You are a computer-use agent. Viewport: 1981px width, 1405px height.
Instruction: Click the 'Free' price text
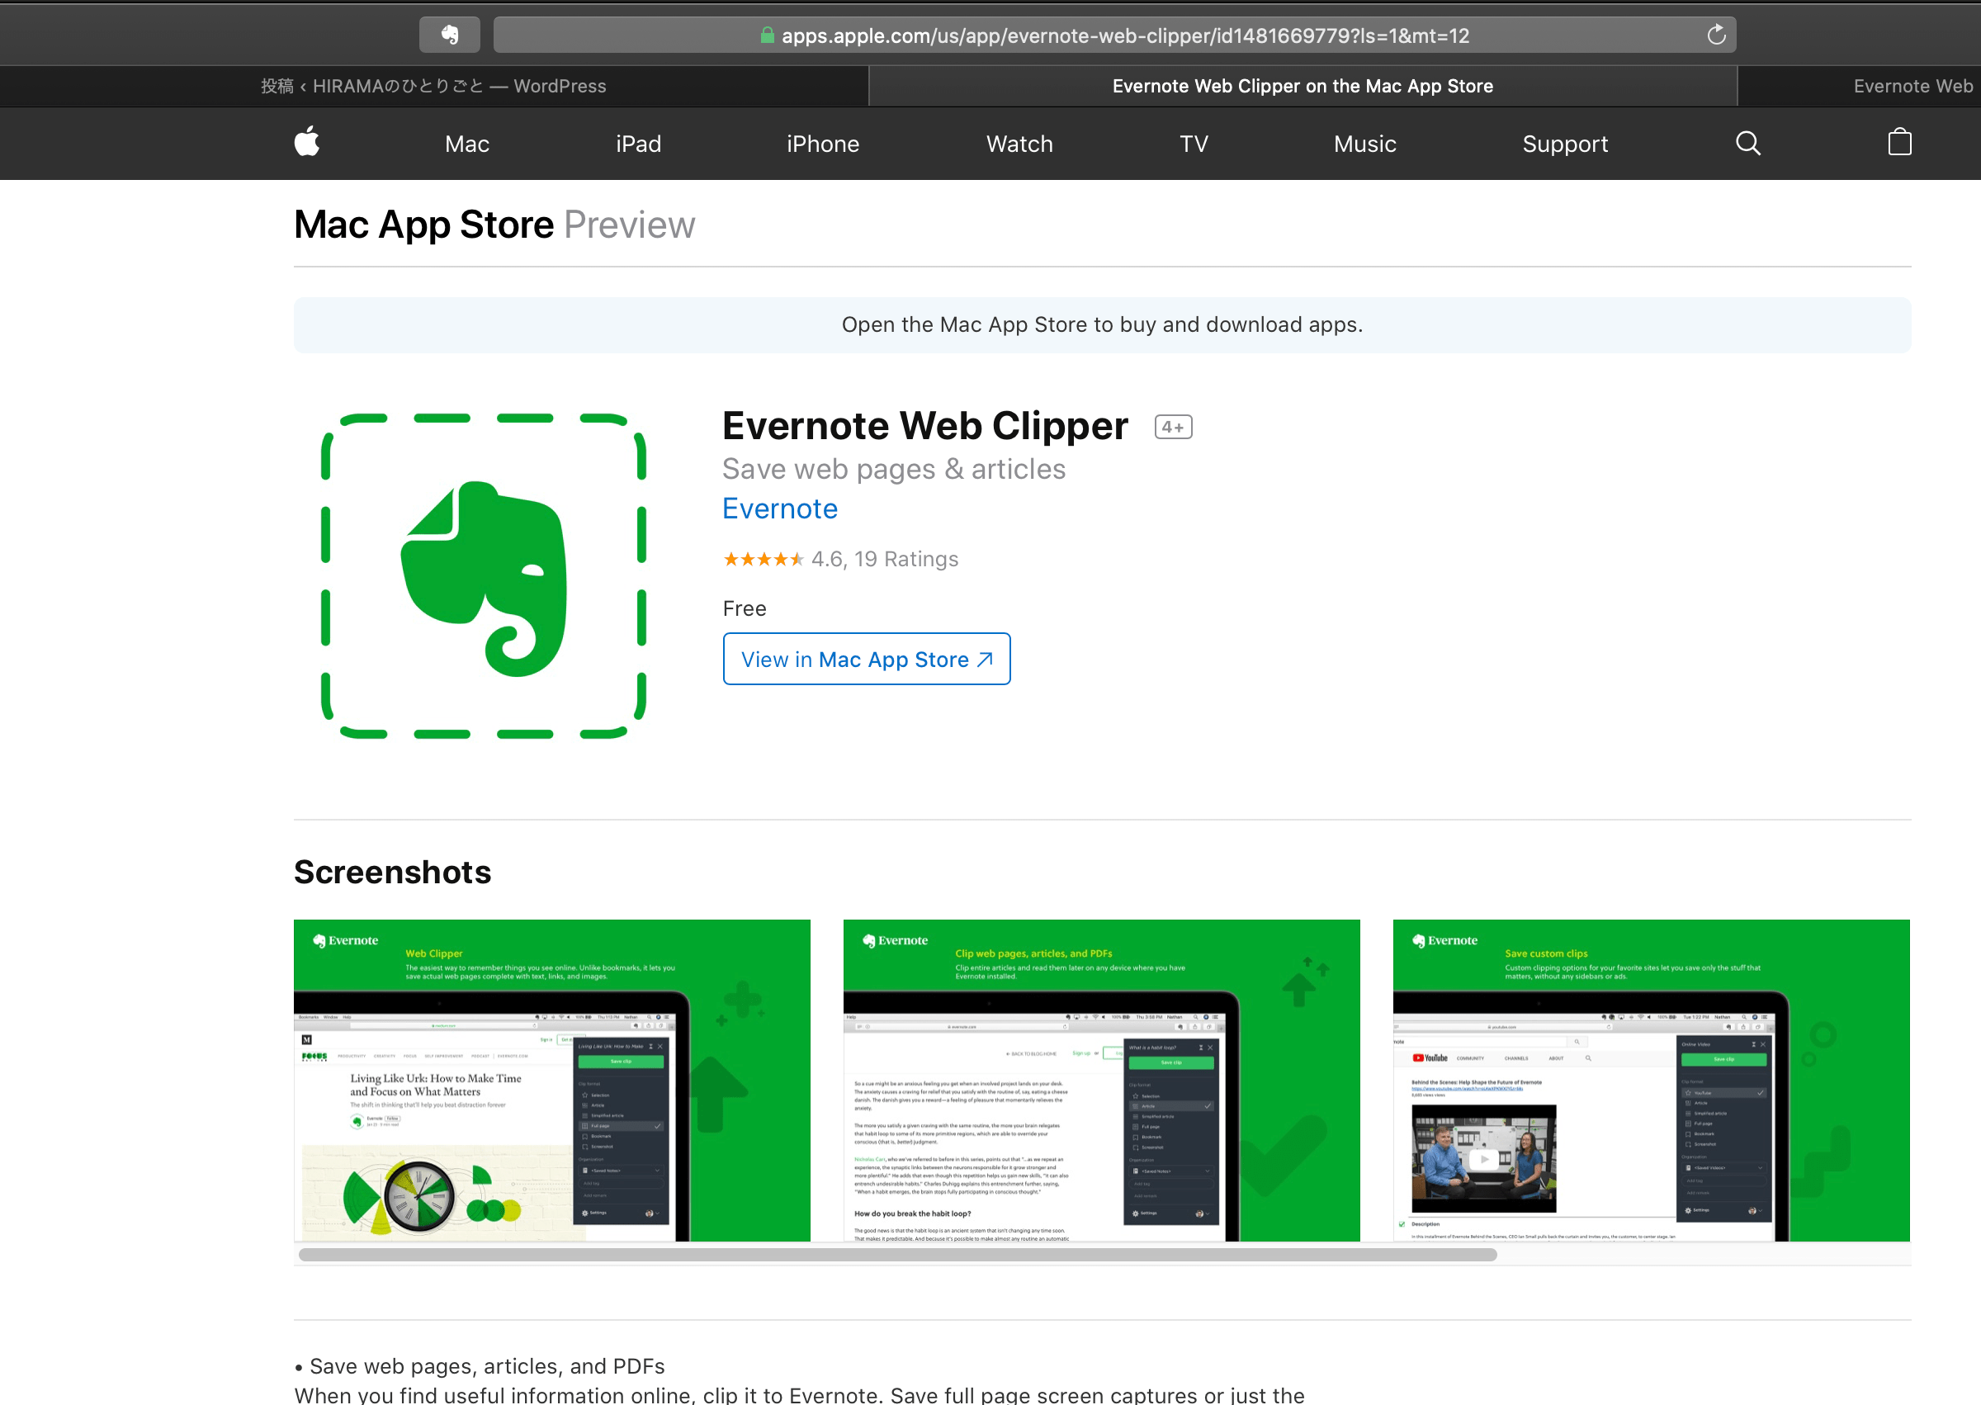[x=745, y=608]
